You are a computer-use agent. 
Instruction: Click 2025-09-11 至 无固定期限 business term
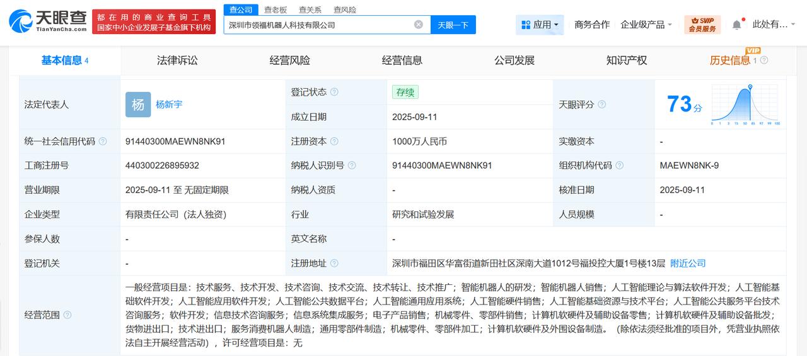click(x=177, y=190)
